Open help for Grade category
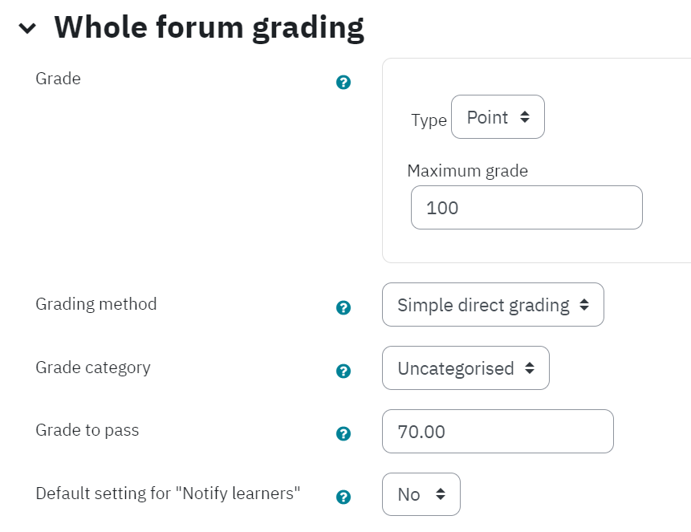Image resolution: width=691 pixels, height=532 pixels. tap(343, 372)
